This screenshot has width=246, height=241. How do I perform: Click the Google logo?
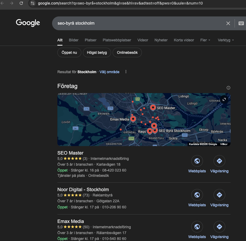coord(28,23)
